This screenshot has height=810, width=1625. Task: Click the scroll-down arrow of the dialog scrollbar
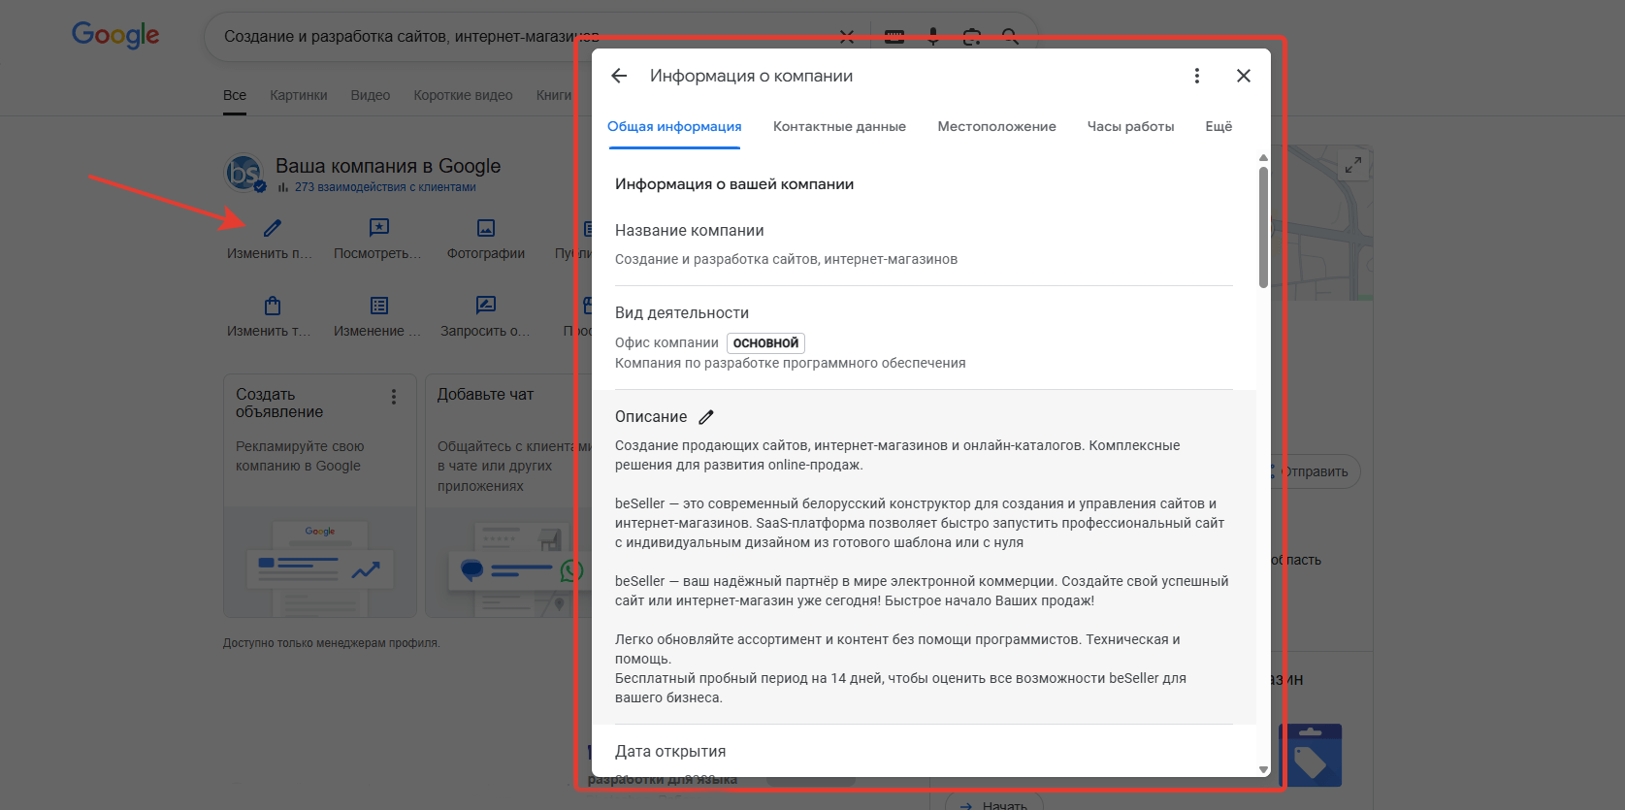pyautogui.click(x=1263, y=769)
